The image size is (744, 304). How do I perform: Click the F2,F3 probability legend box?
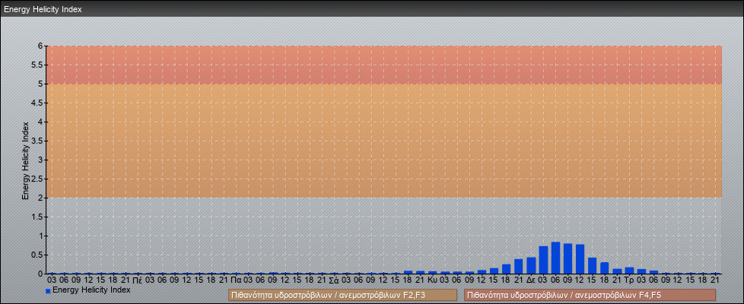coord(342,295)
